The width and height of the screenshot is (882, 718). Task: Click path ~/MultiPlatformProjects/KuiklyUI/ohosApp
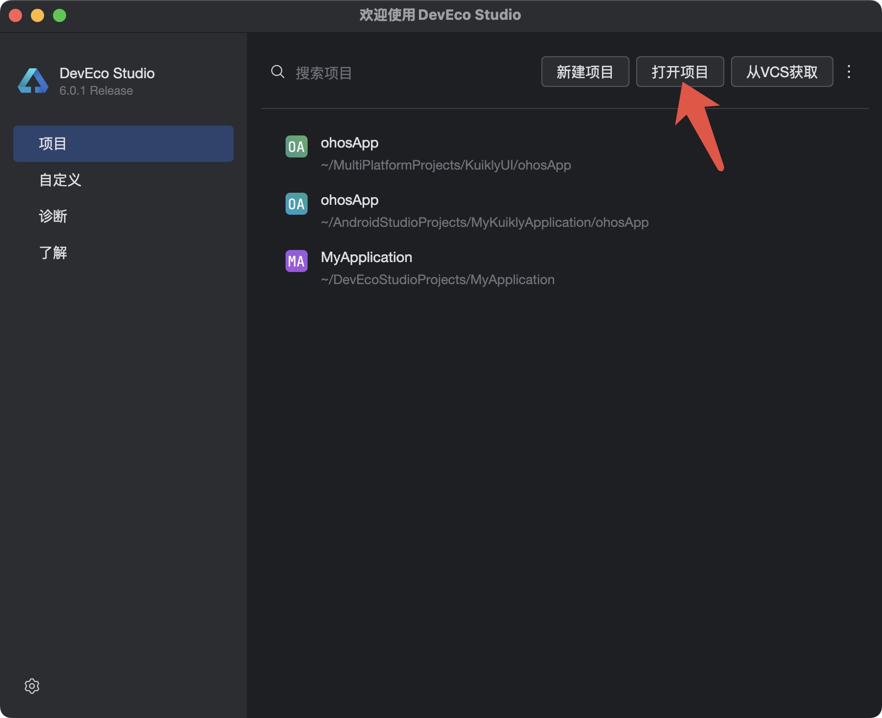(x=446, y=165)
